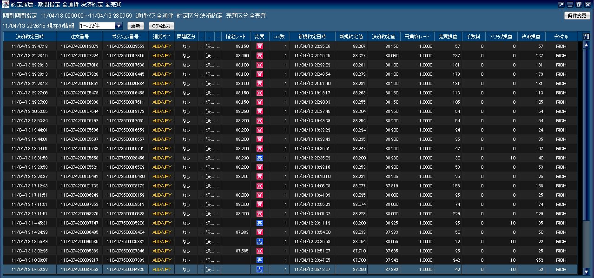This screenshot has height=278, width=594.
Task: Sort by Lot数 column header
Action: [279, 36]
